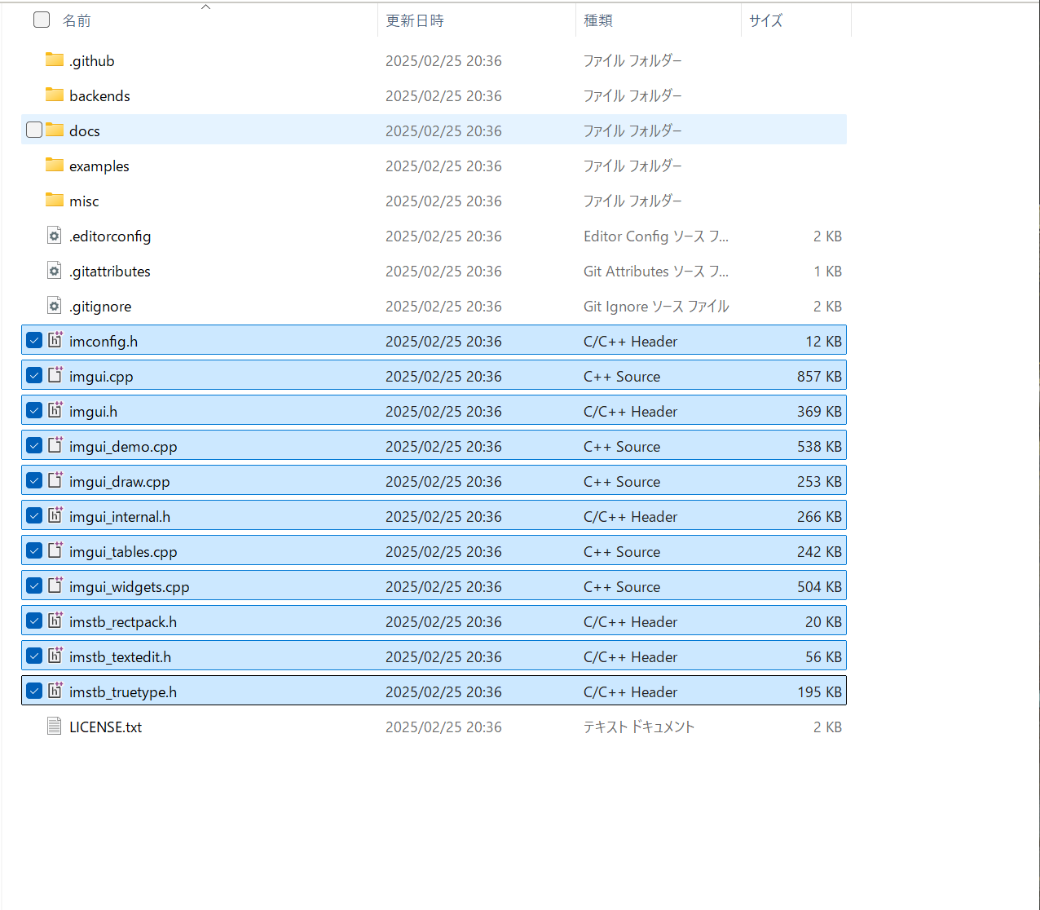This screenshot has height=910, width=1040.
Task: Uncheck the imgui_demo.cpp checkbox
Action: click(34, 445)
